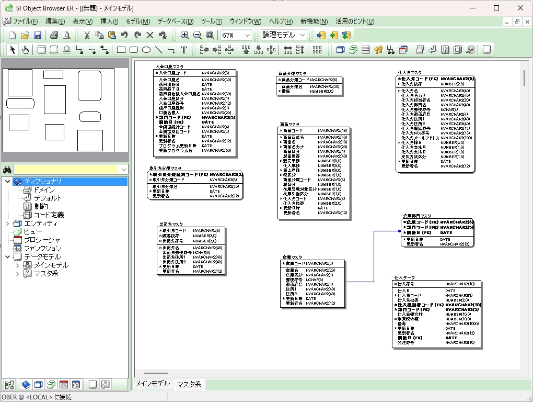Print the diagram using the printer icon
Screen dimensions: 533x402
coord(54,35)
